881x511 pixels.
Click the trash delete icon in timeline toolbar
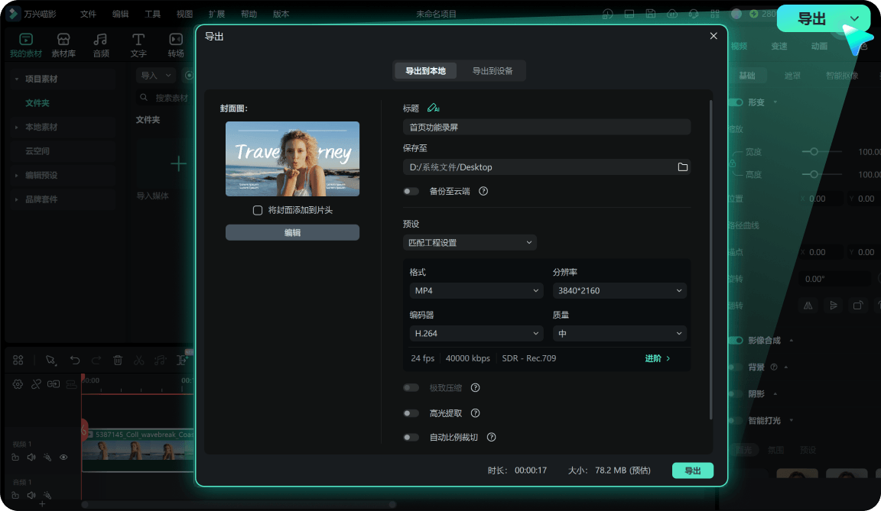[118, 360]
